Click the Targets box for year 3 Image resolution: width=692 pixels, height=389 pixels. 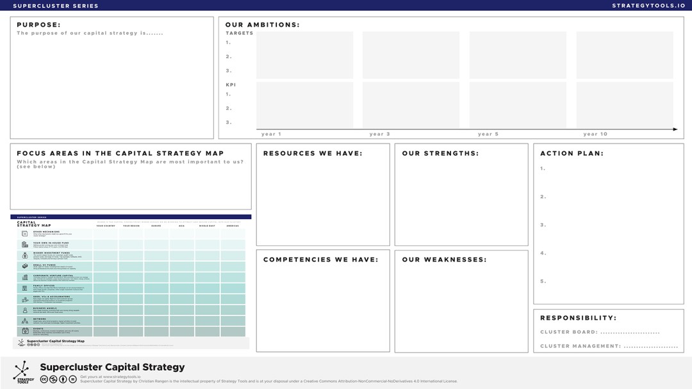[x=411, y=54]
